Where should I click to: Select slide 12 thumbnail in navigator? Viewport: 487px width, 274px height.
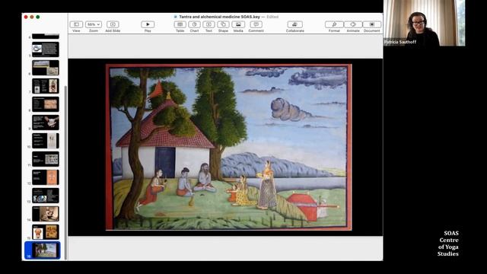[x=46, y=177]
